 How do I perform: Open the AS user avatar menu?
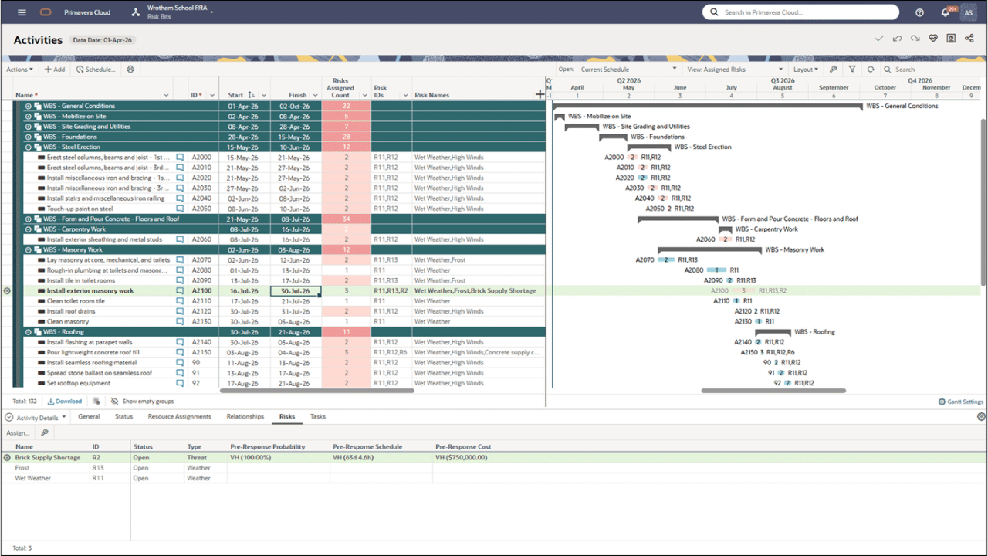(968, 12)
